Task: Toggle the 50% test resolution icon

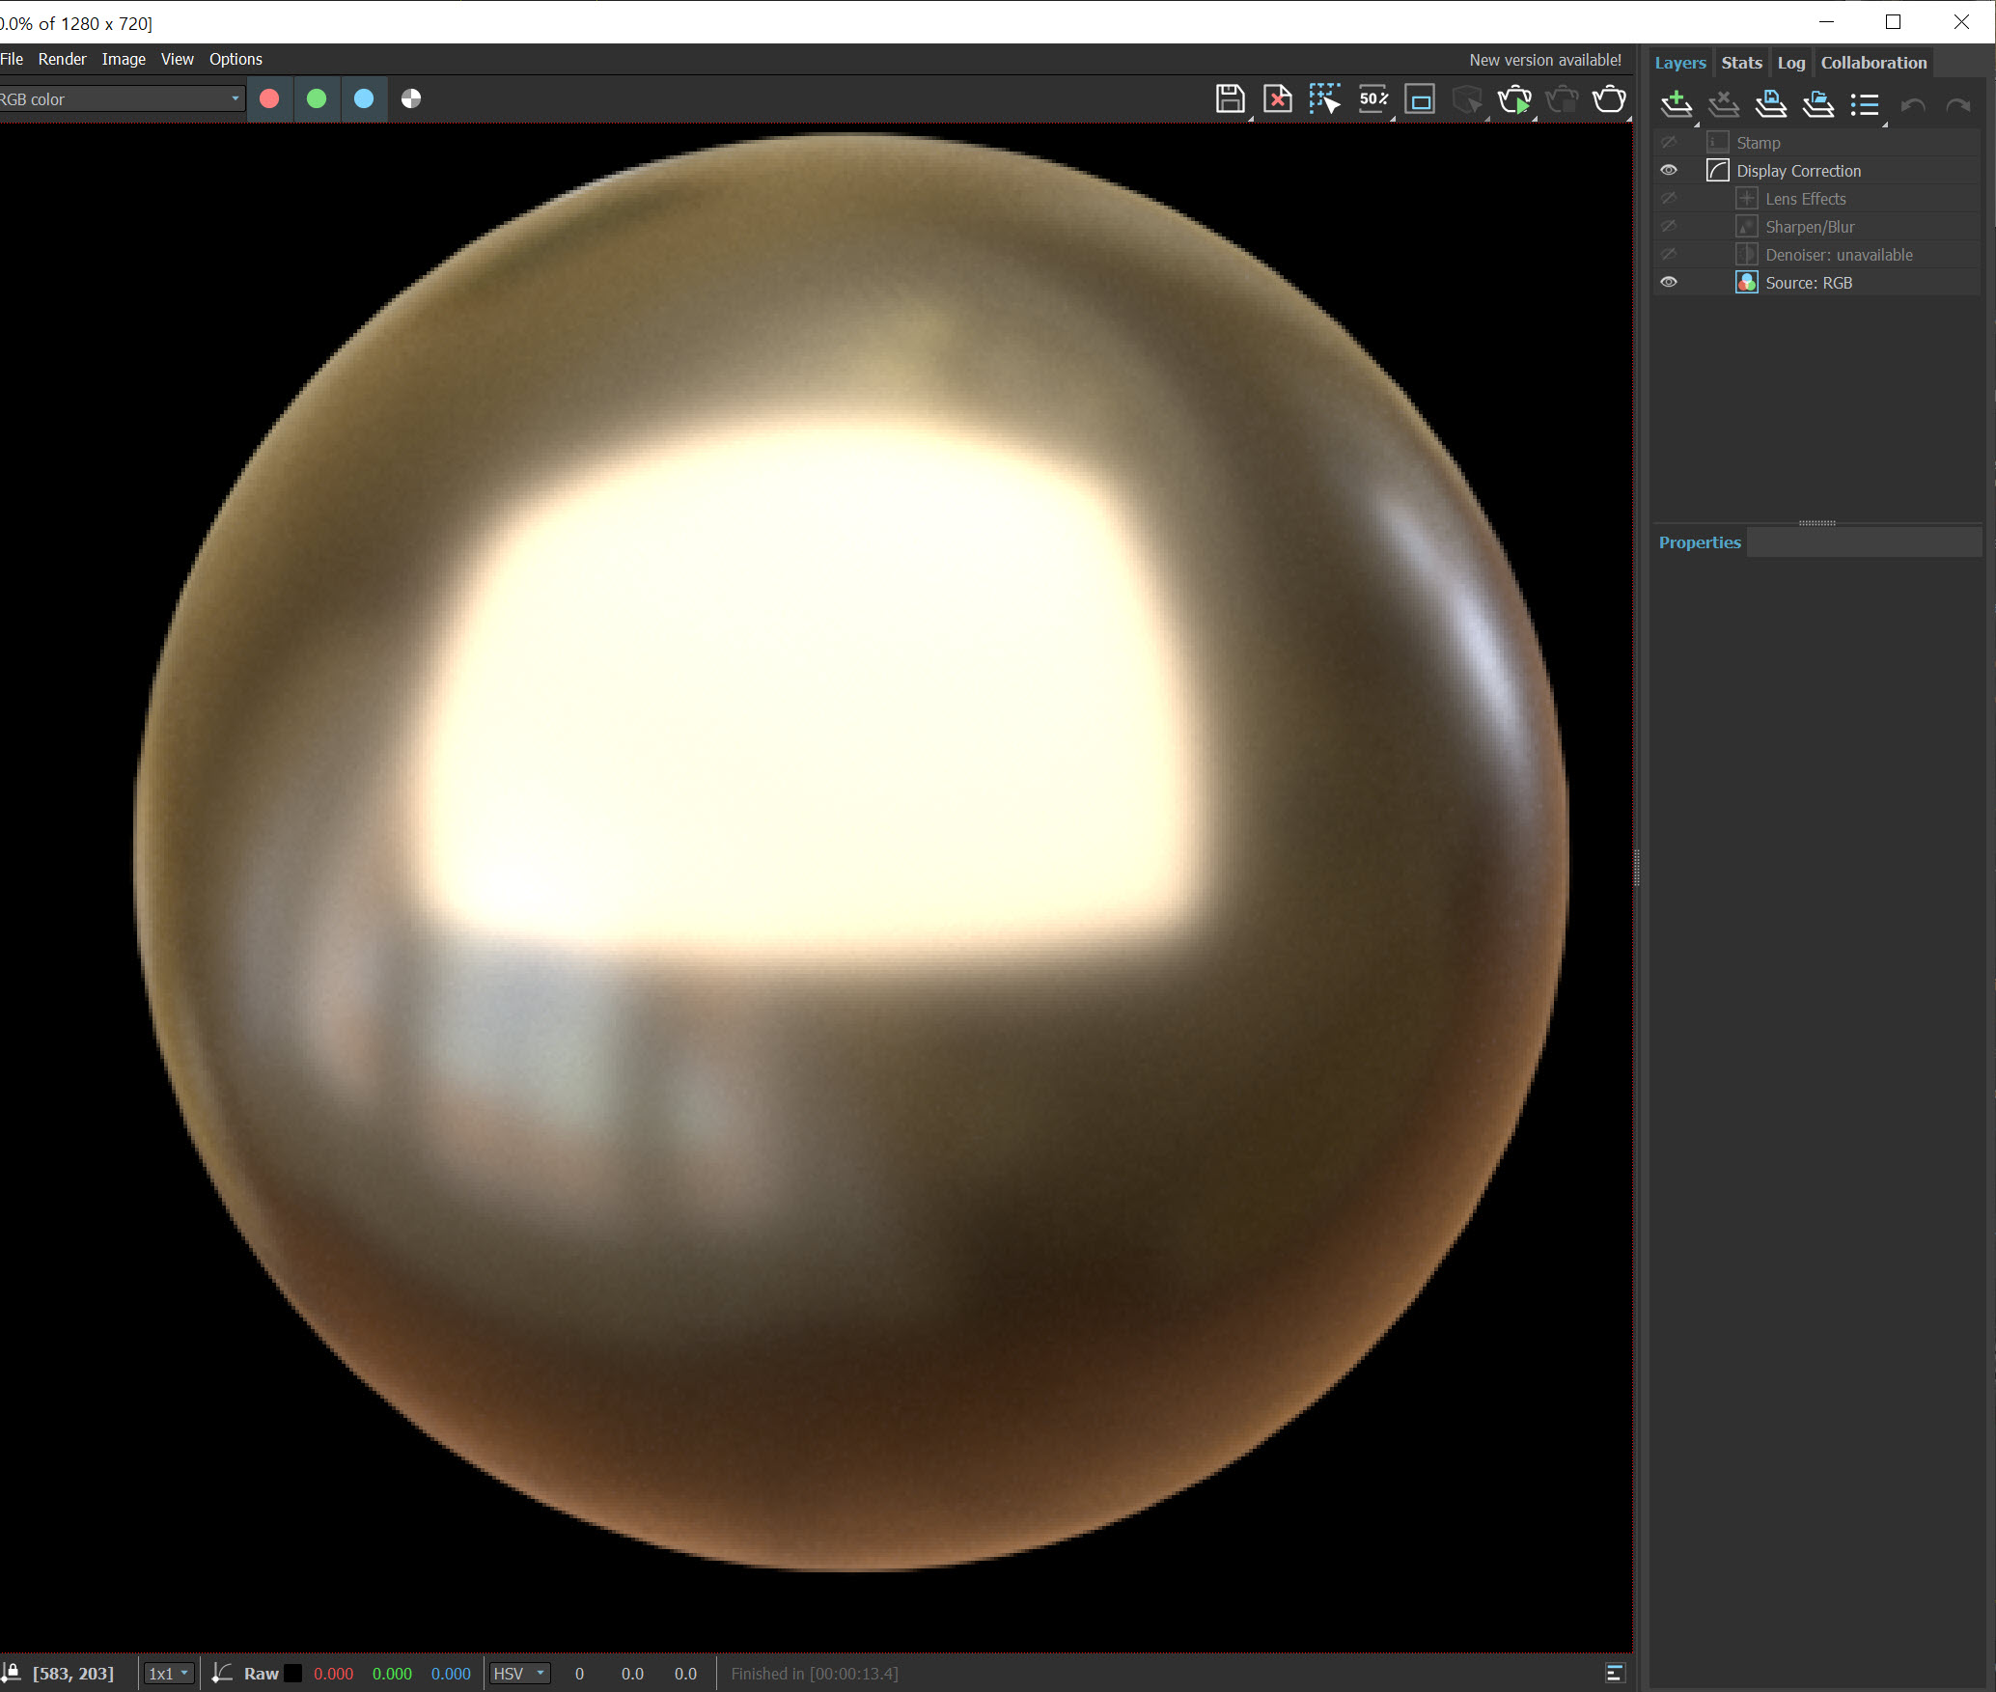Action: tap(1372, 99)
